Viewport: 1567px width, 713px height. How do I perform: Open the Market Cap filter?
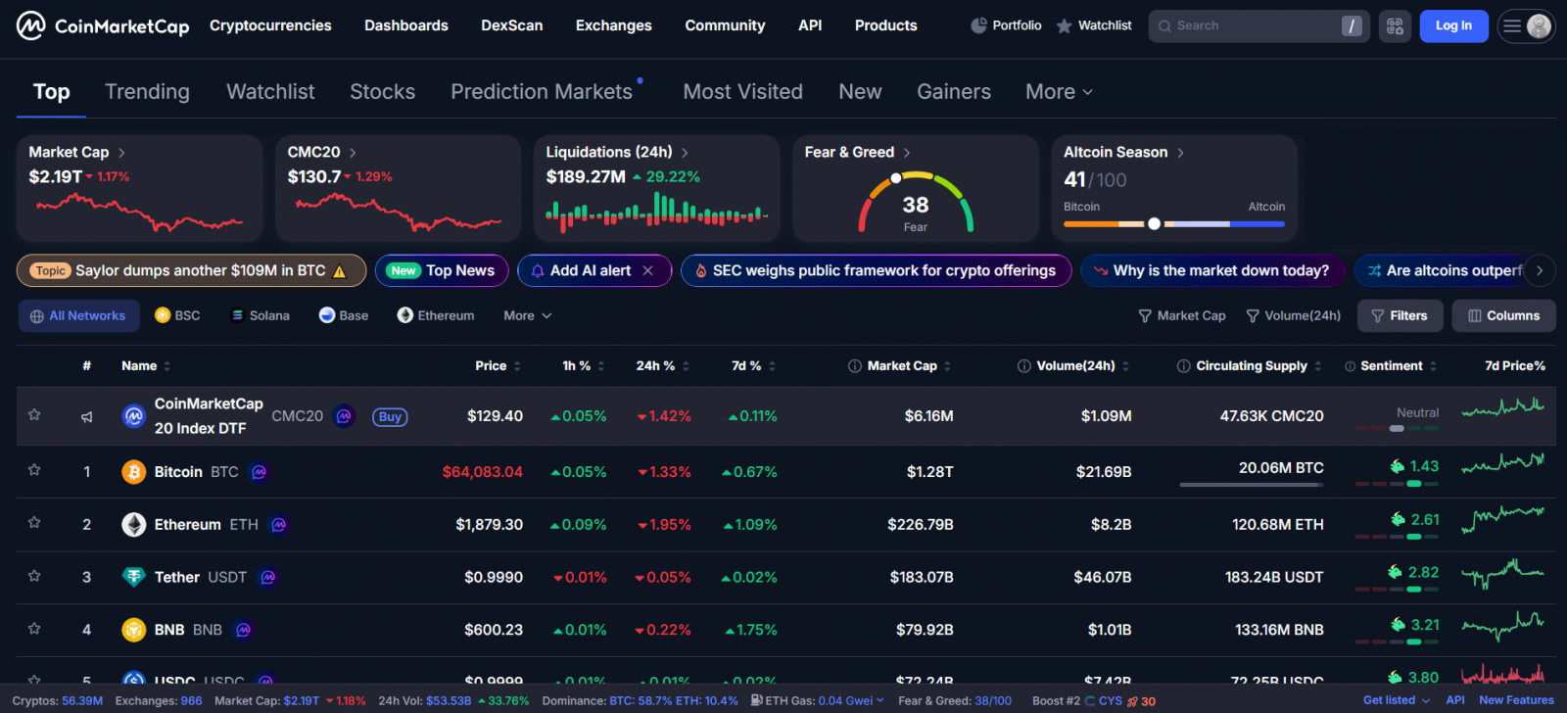click(x=1182, y=315)
